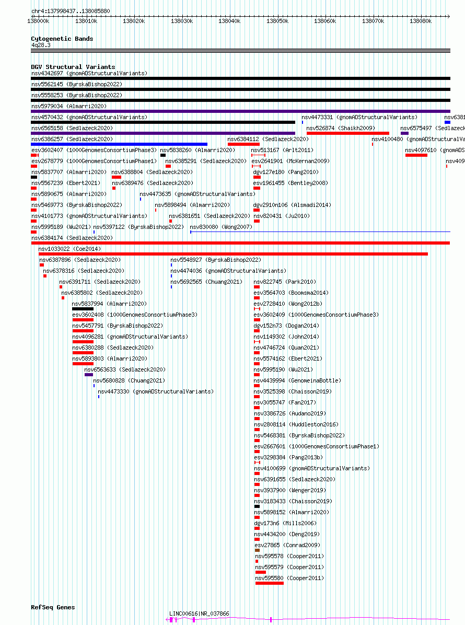This screenshot has height=625, width=465.
Task: Select esv3602407 1000GenomesConsortiumPhase3 label
Action: coord(94,151)
